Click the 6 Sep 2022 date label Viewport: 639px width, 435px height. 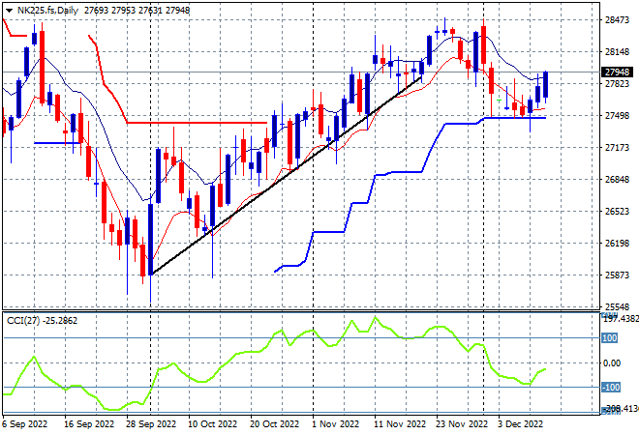coord(25,424)
